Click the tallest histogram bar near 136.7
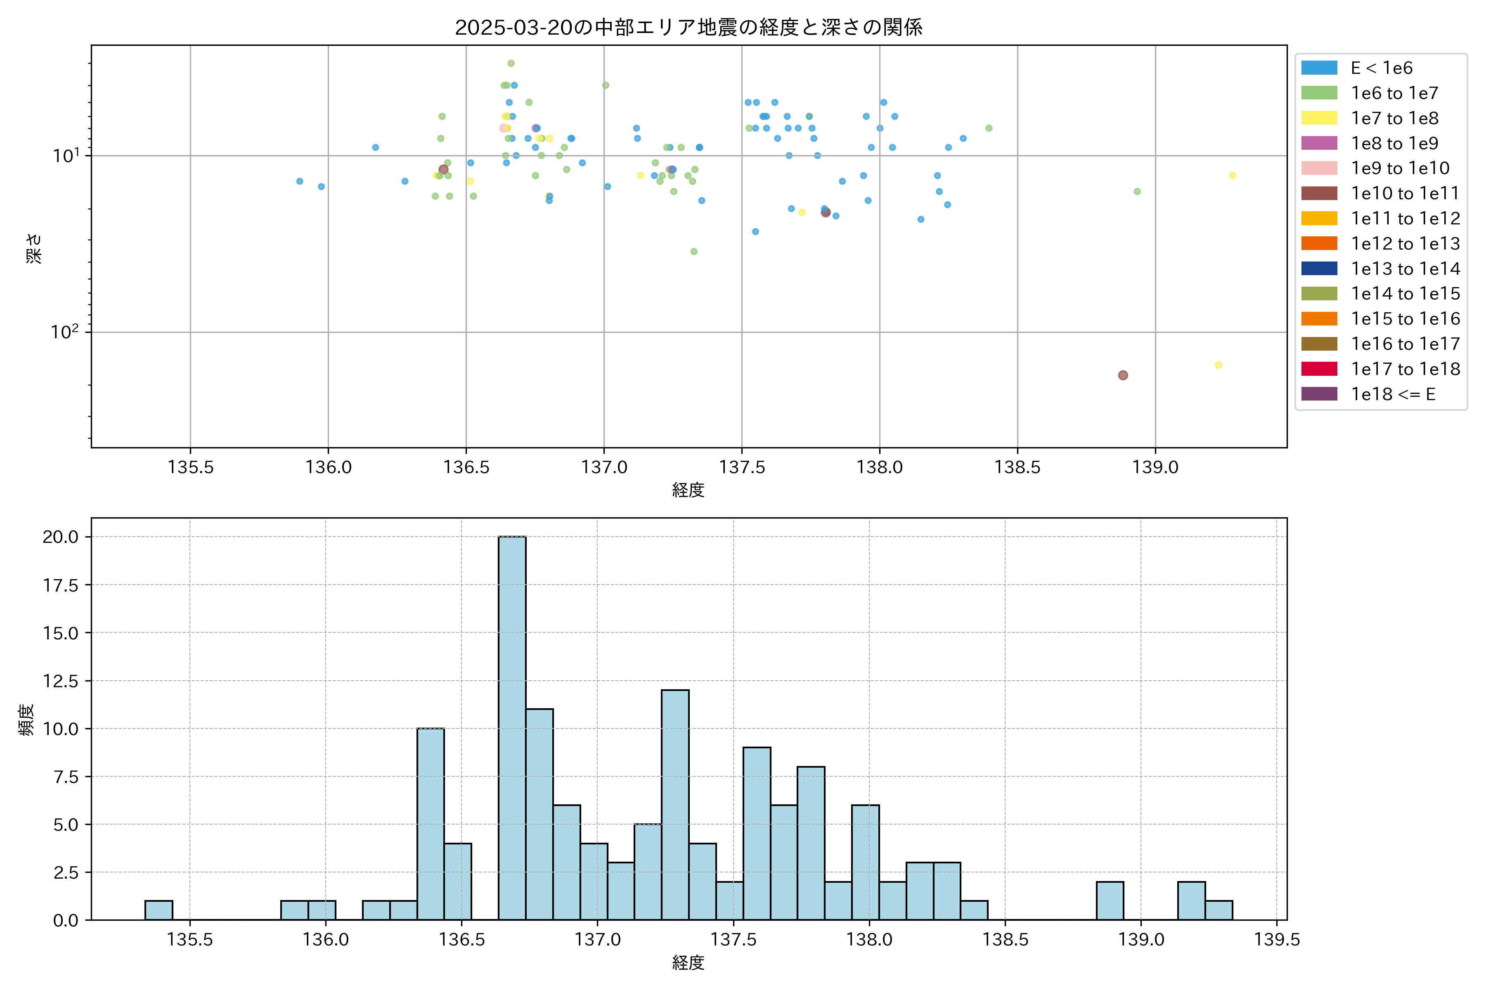Screen dimensions: 1486x990 (x=512, y=726)
